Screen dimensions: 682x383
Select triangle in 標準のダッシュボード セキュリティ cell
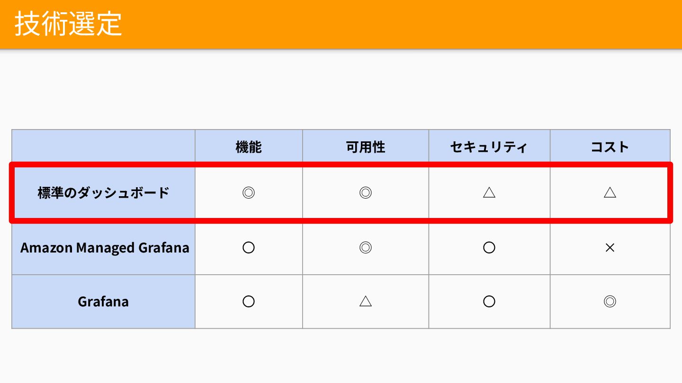point(489,192)
